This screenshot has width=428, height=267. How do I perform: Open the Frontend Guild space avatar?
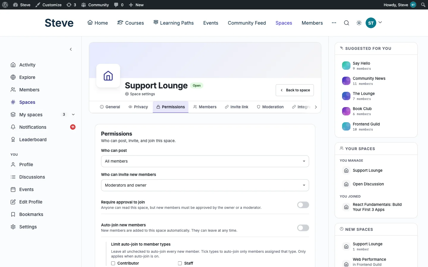pyautogui.click(x=346, y=126)
